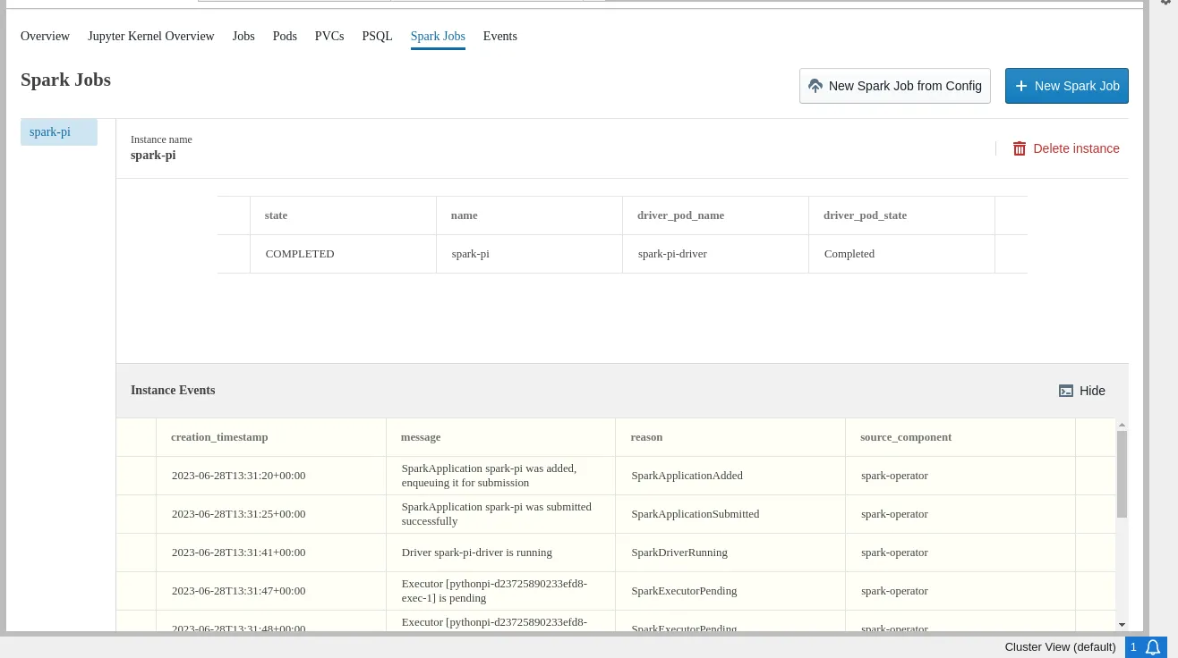Click the Cluster View (default) status entry
Viewport: 1178px width, 658px height.
(x=1060, y=647)
